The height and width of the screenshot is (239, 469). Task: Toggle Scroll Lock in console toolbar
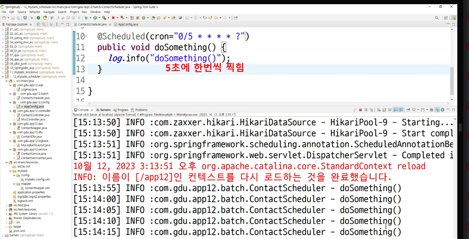tap(384, 110)
